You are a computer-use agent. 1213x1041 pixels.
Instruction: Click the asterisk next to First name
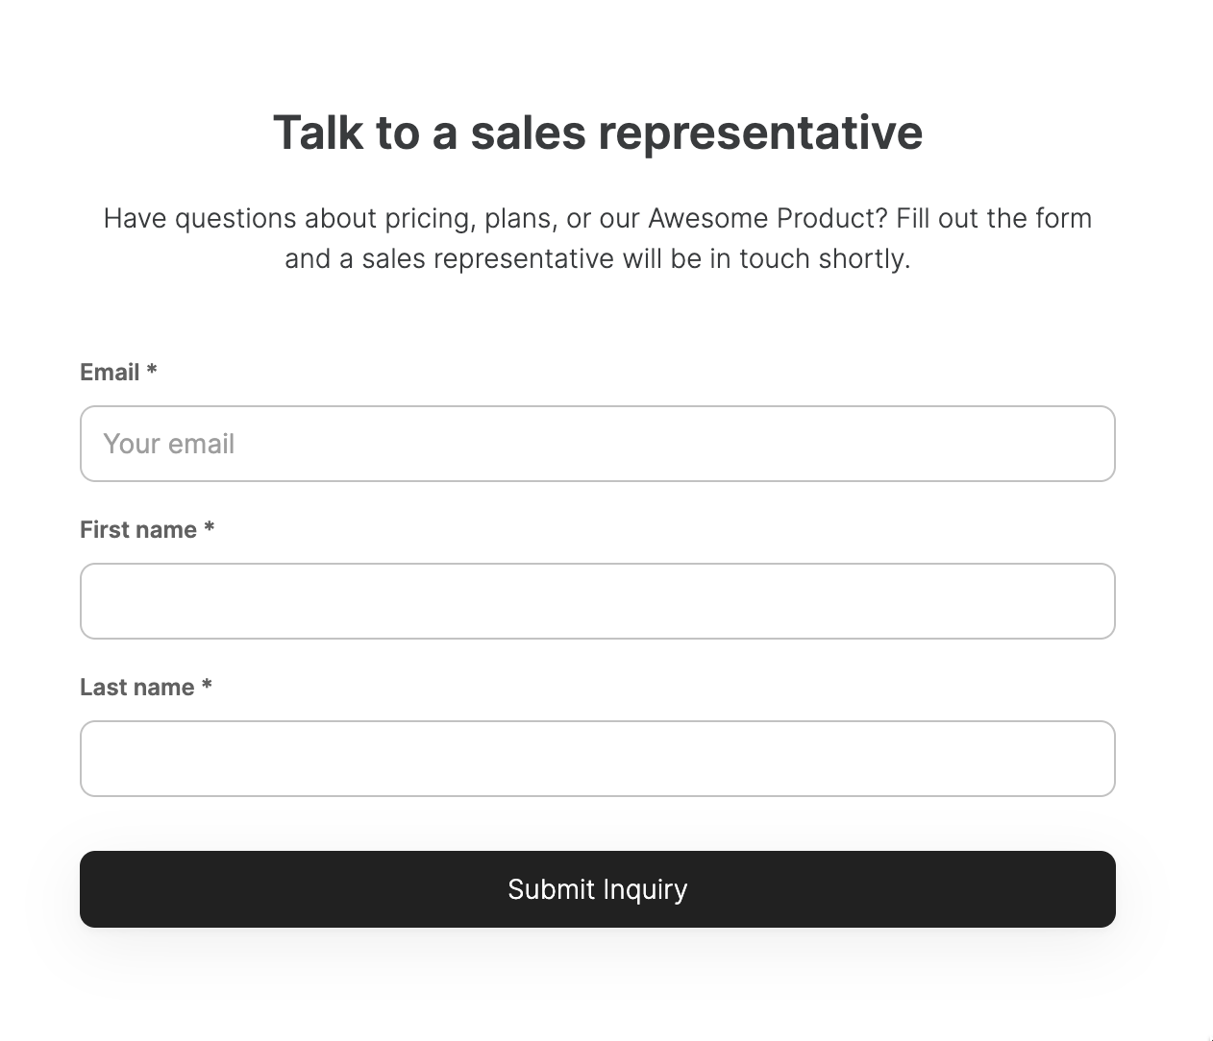click(x=210, y=529)
